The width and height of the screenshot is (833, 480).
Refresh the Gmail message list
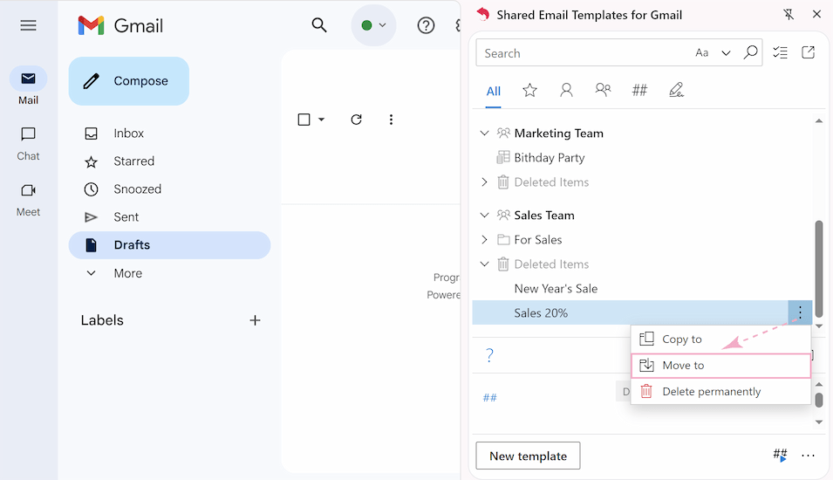point(357,120)
